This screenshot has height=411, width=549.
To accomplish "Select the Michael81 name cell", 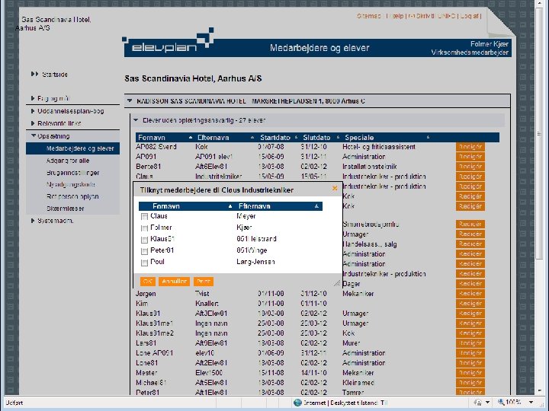I will [151, 383].
